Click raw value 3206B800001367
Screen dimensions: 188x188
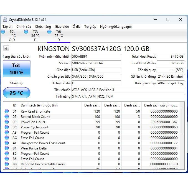164,122
